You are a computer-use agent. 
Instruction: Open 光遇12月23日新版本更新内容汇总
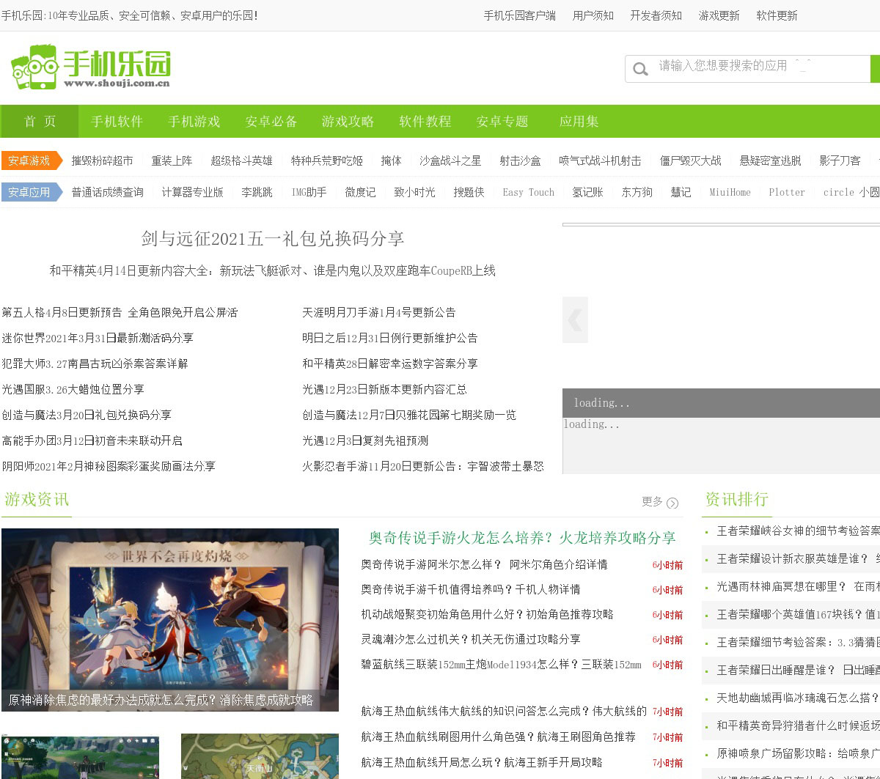pos(384,389)
